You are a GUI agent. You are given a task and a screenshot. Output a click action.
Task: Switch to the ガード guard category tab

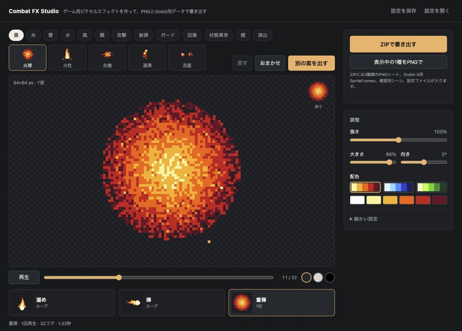tap(168, 35)
